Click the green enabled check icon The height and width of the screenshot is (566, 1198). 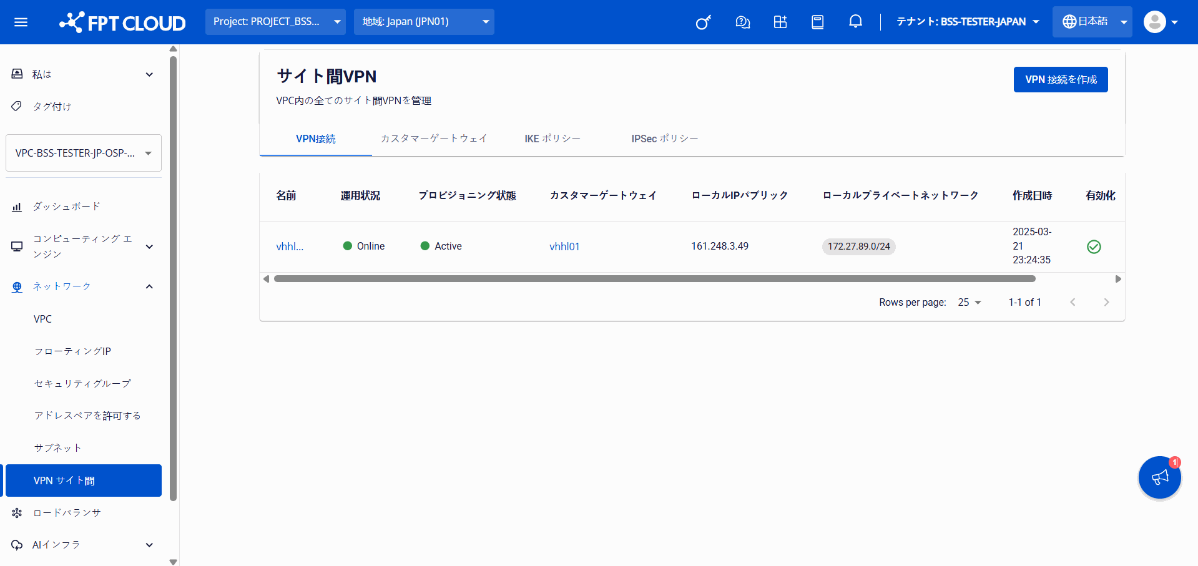[1094, 246]
